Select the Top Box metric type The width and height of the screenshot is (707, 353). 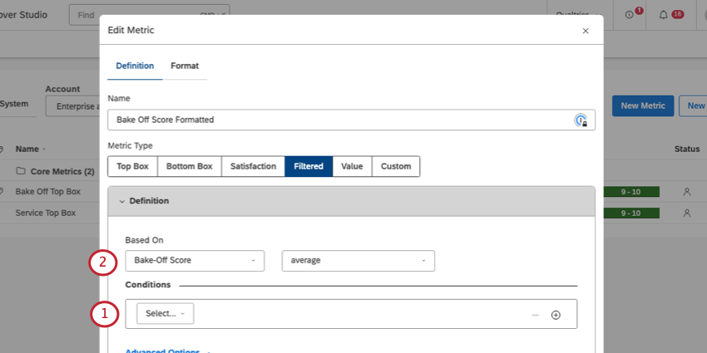coord(132,166)
